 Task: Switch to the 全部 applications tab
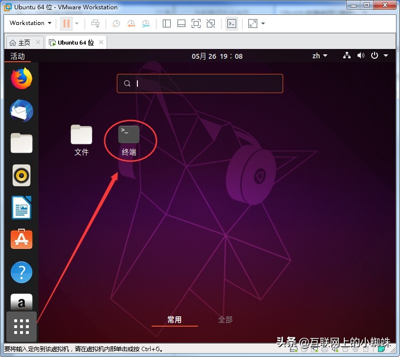click(224, 319)
